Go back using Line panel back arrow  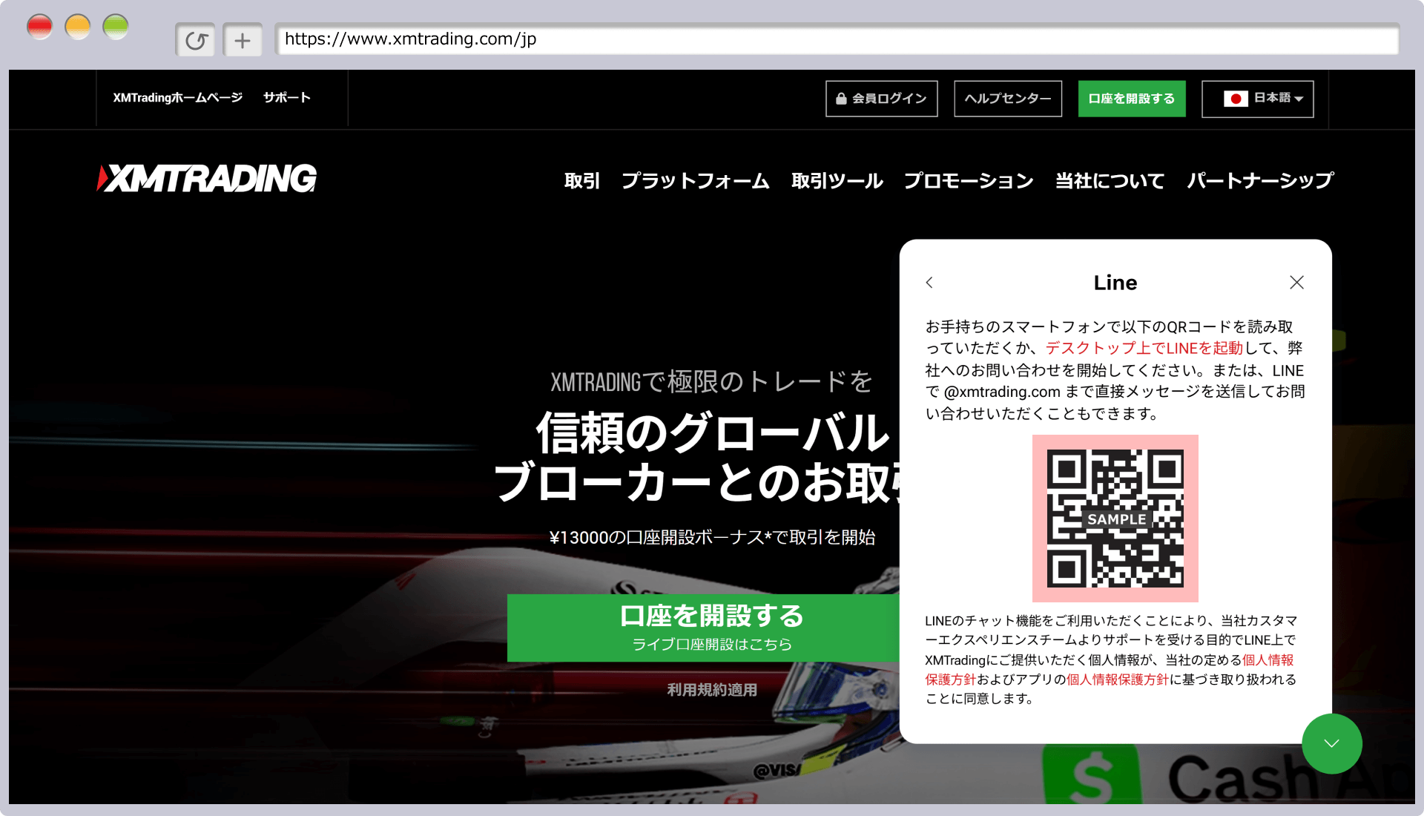(929, 282)
